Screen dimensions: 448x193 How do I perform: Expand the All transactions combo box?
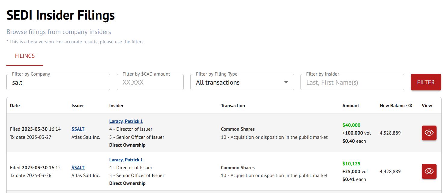coord(238,82)
